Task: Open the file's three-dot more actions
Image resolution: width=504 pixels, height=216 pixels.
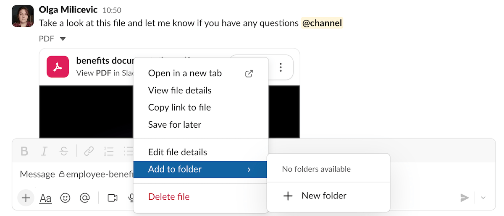Action: point(281,67)
